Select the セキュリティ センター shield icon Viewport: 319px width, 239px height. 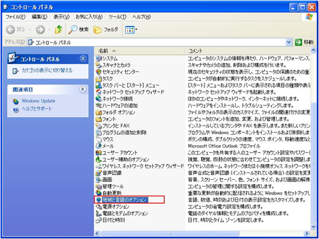click(x=99, y=72)
